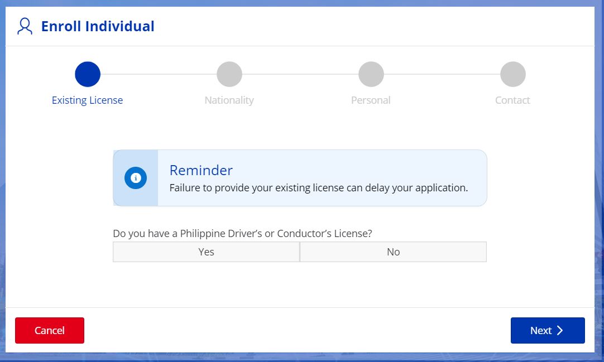Click the Personal step circle

[x=371, y=74]
